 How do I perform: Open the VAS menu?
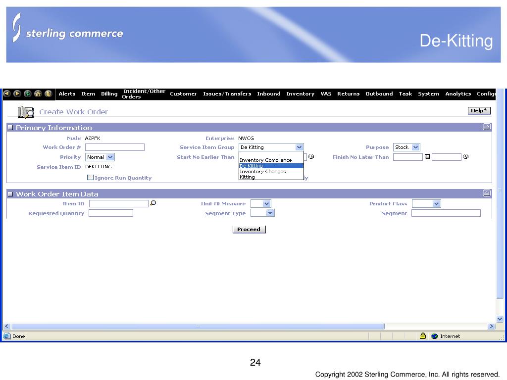point(326,94)
